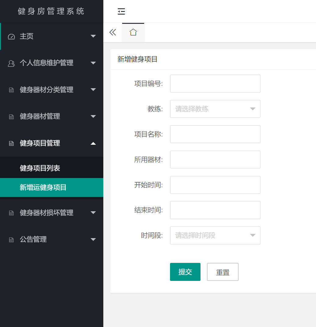Click the document icon beside 健身器材损坏管理

click(x=11, y=213)
